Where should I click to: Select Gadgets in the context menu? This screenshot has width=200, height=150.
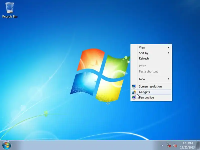coord(151,92)
